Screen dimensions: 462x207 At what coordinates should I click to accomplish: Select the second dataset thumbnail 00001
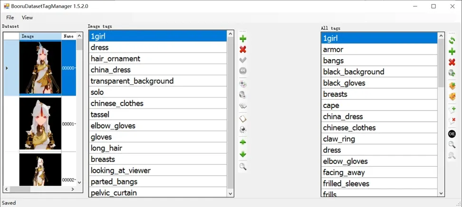[40, 124]
